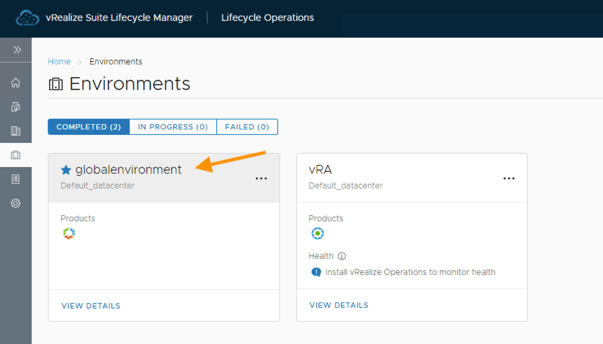Select the Environments sidebar icon

(x=15, y=155)
